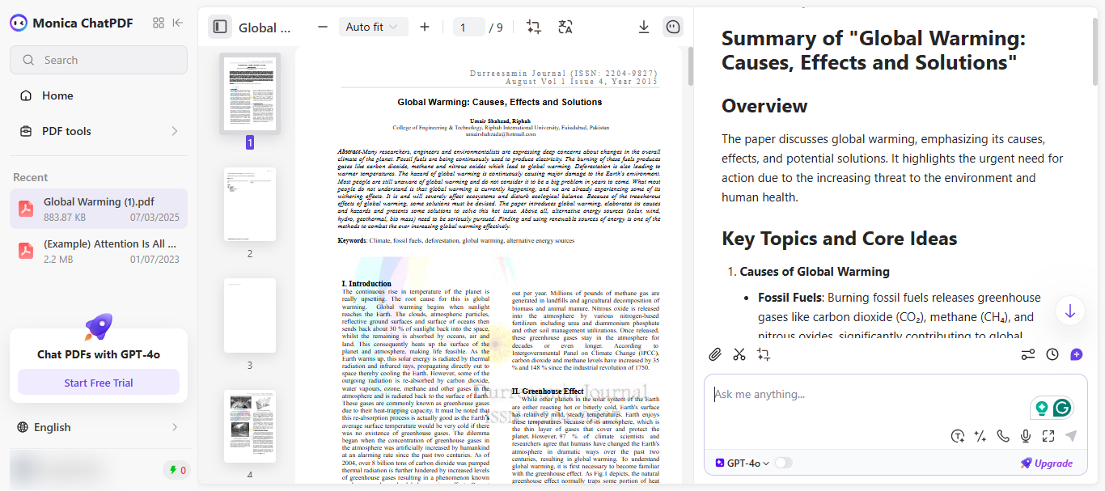The image size is (1105, 491).
Task: Collapse the left sidebar with arrow icon
Action: pyautogui.click(x=179, y=23)
